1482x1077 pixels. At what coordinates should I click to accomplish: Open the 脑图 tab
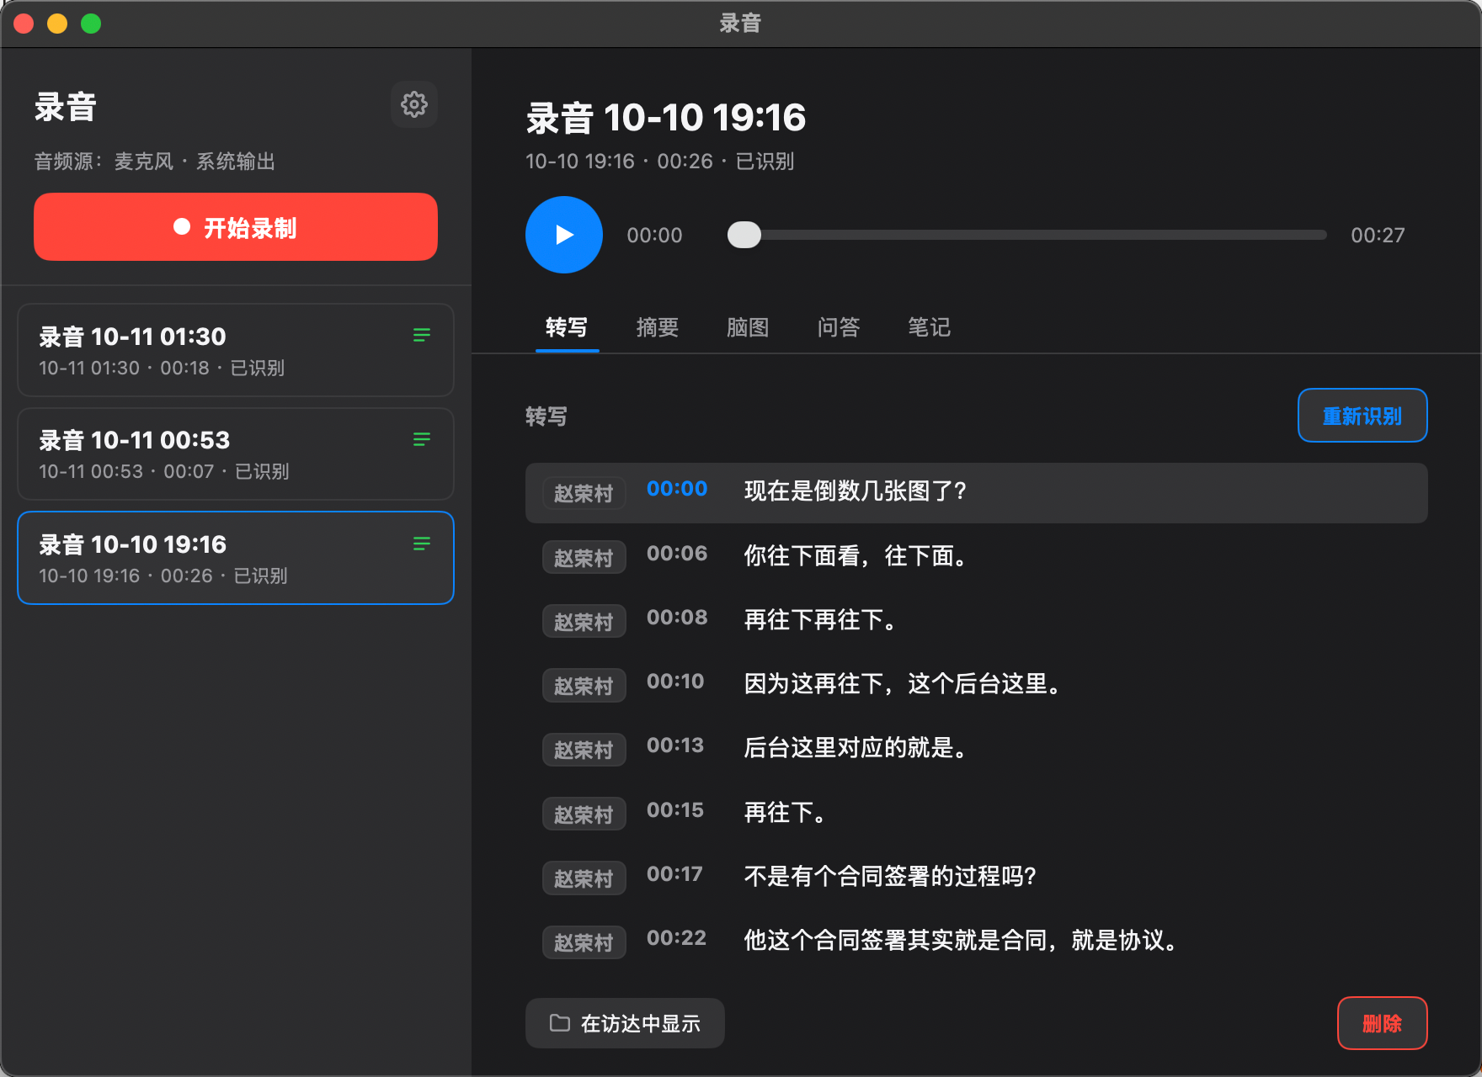tap(748, 327)
